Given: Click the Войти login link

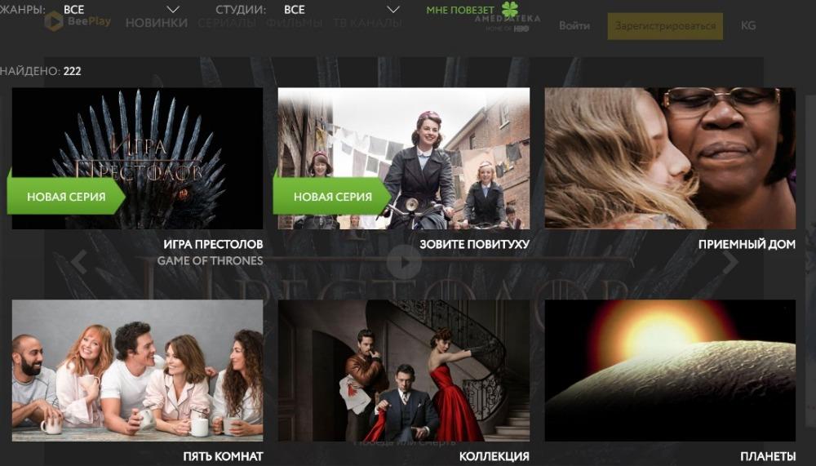Looking at the screenshot, I should pyautogui.click(x=574, y=25).
